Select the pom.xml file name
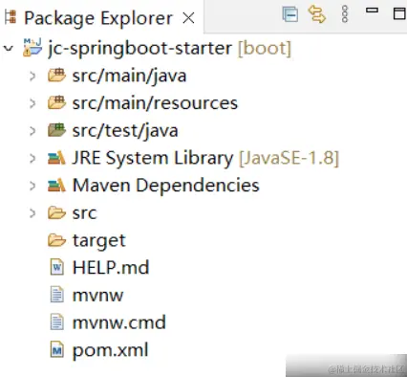Screen dimensions: 407x377 [x=110, y=351]
